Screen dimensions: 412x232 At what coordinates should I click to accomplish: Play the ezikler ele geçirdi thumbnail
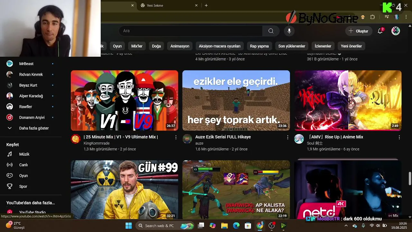tap(236, 101)
